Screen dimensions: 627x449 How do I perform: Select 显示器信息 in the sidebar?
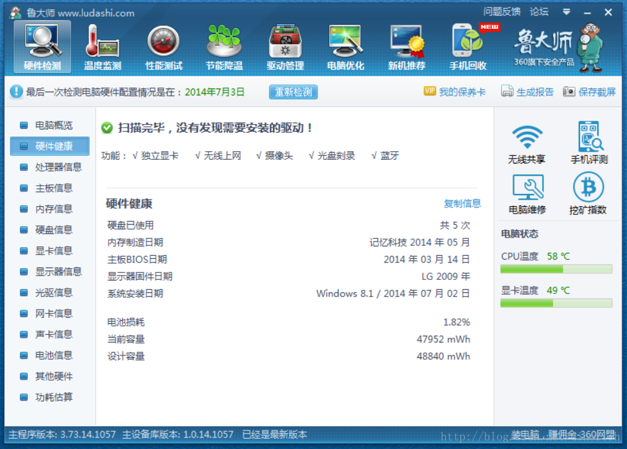point(50,272)
